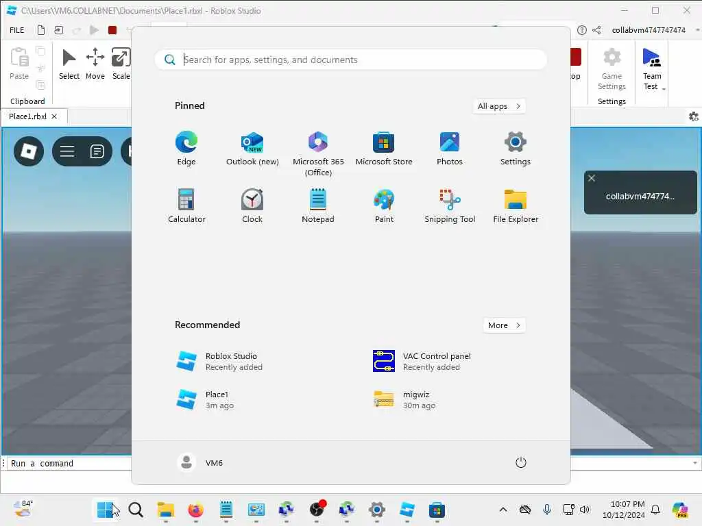
Task: Close the Place1.rbxl tab
Action: (54, 116)
